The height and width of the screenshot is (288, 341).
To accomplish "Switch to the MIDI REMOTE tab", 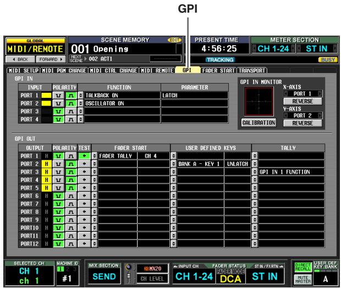I will [157, 70].
